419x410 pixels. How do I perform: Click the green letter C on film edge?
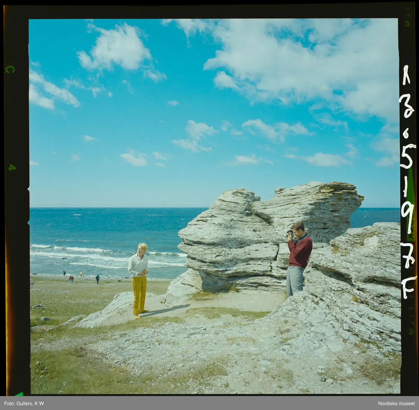[10, 69]
